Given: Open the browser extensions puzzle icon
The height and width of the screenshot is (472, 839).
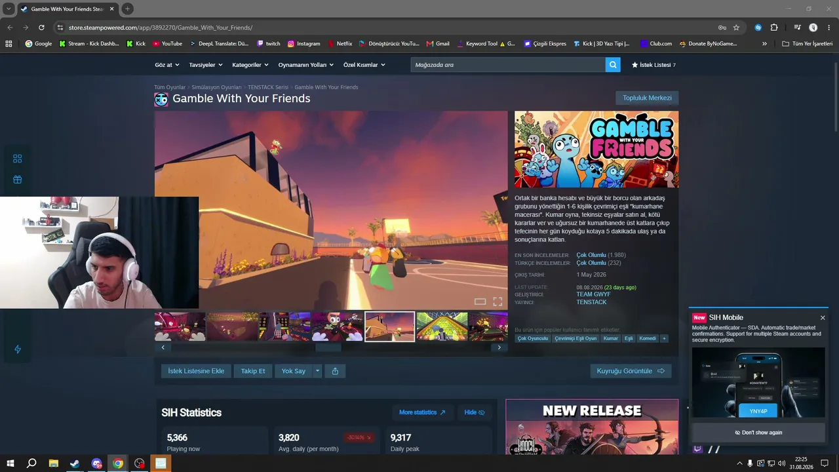Looking at the screenshot, I should tap(774, 28).
